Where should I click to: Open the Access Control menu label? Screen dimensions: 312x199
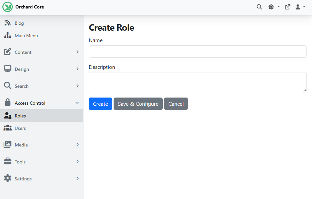30,103
